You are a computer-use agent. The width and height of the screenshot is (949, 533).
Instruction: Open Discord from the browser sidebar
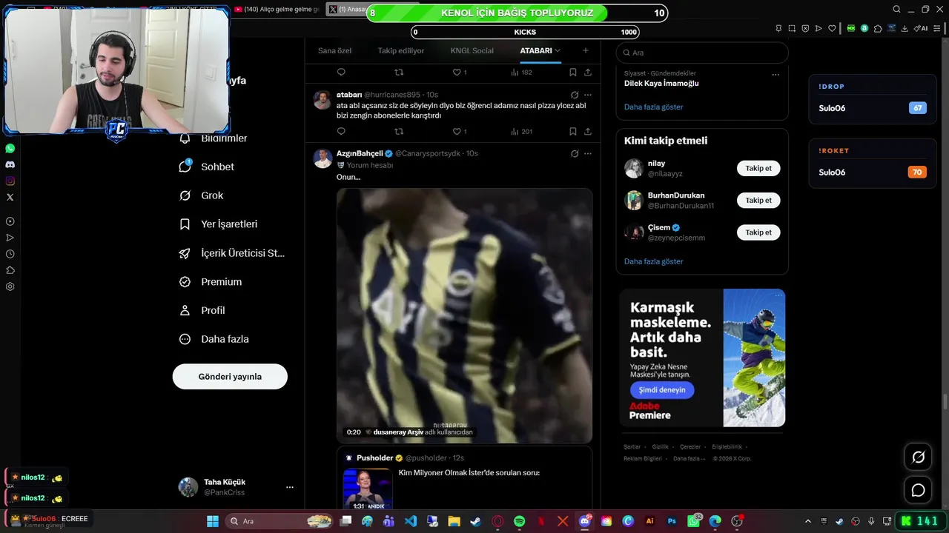tap(10, 164)
